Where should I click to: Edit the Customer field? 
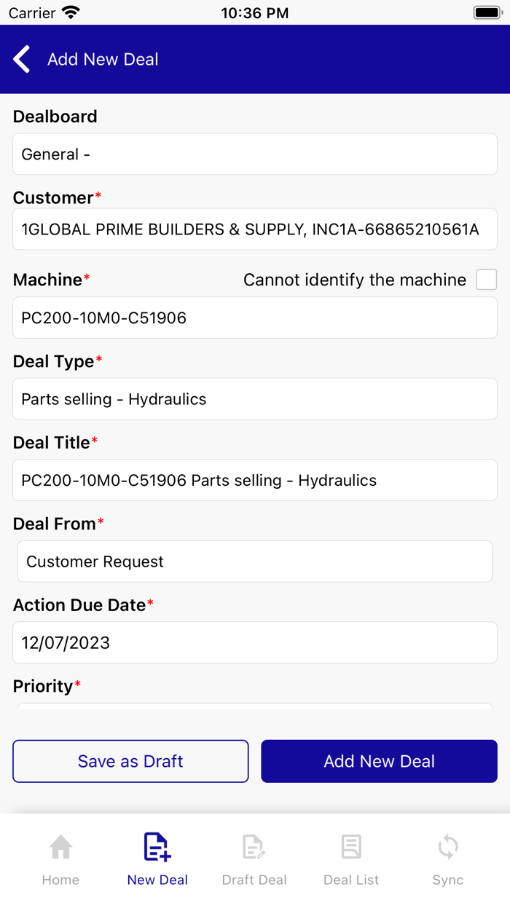tap(254, 229)
